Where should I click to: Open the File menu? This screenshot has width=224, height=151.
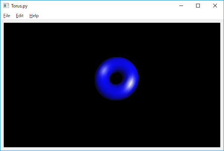click(7, 16)
